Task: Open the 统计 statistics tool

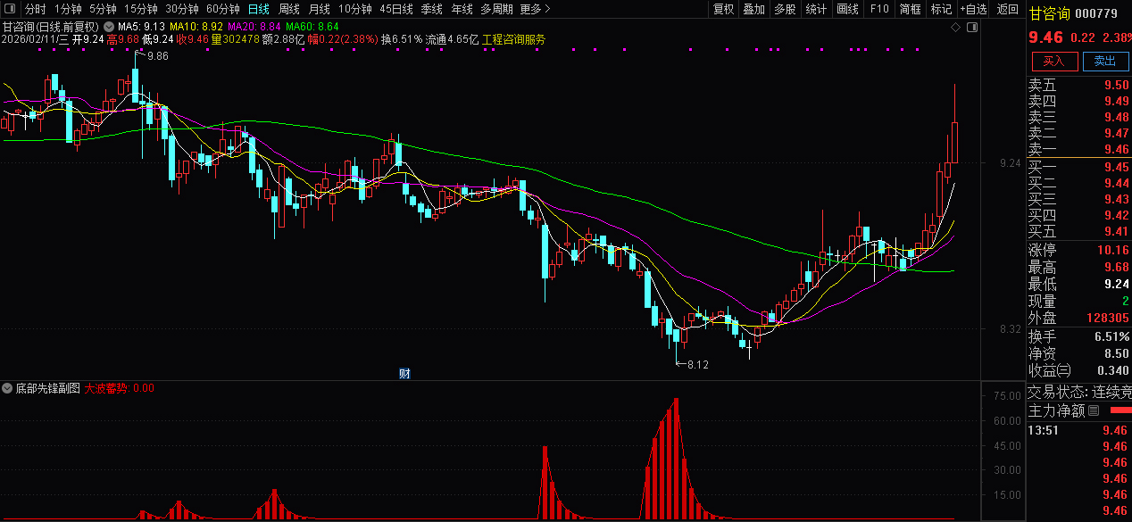Action: click(816, 9)
